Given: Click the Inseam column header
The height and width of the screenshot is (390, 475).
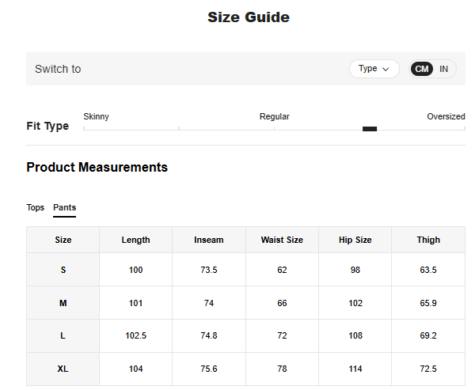Looking at the screenshot, I should coord(209,240).
